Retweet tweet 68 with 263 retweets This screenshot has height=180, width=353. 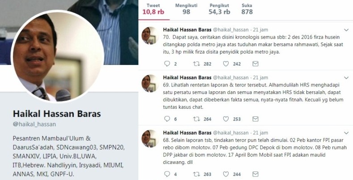[196, 174]
